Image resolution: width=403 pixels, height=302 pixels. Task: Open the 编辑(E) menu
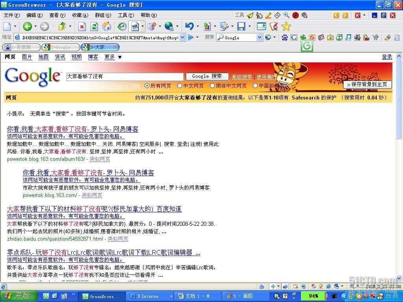coord(35,15)
